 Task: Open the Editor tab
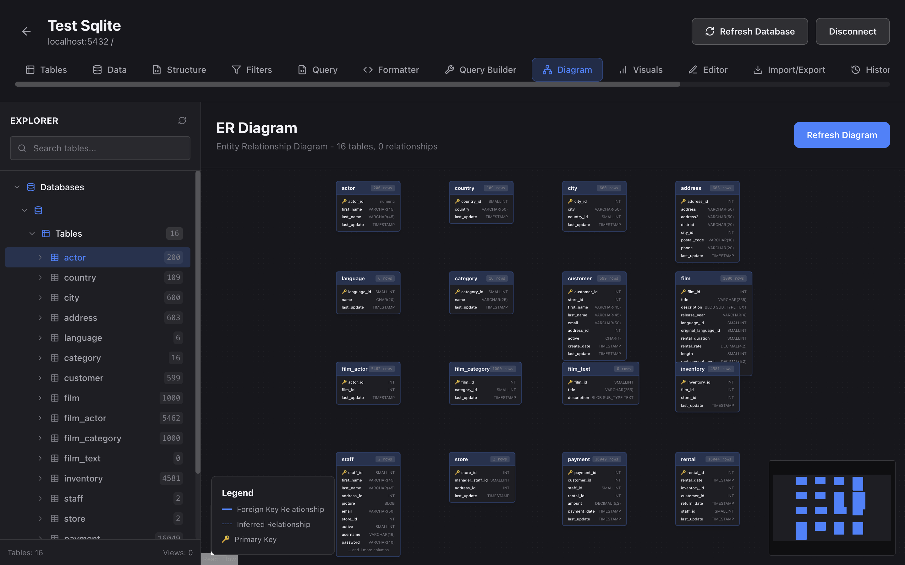pos(708,70)
